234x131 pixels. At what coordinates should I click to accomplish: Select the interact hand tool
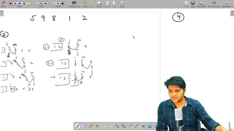104,126
